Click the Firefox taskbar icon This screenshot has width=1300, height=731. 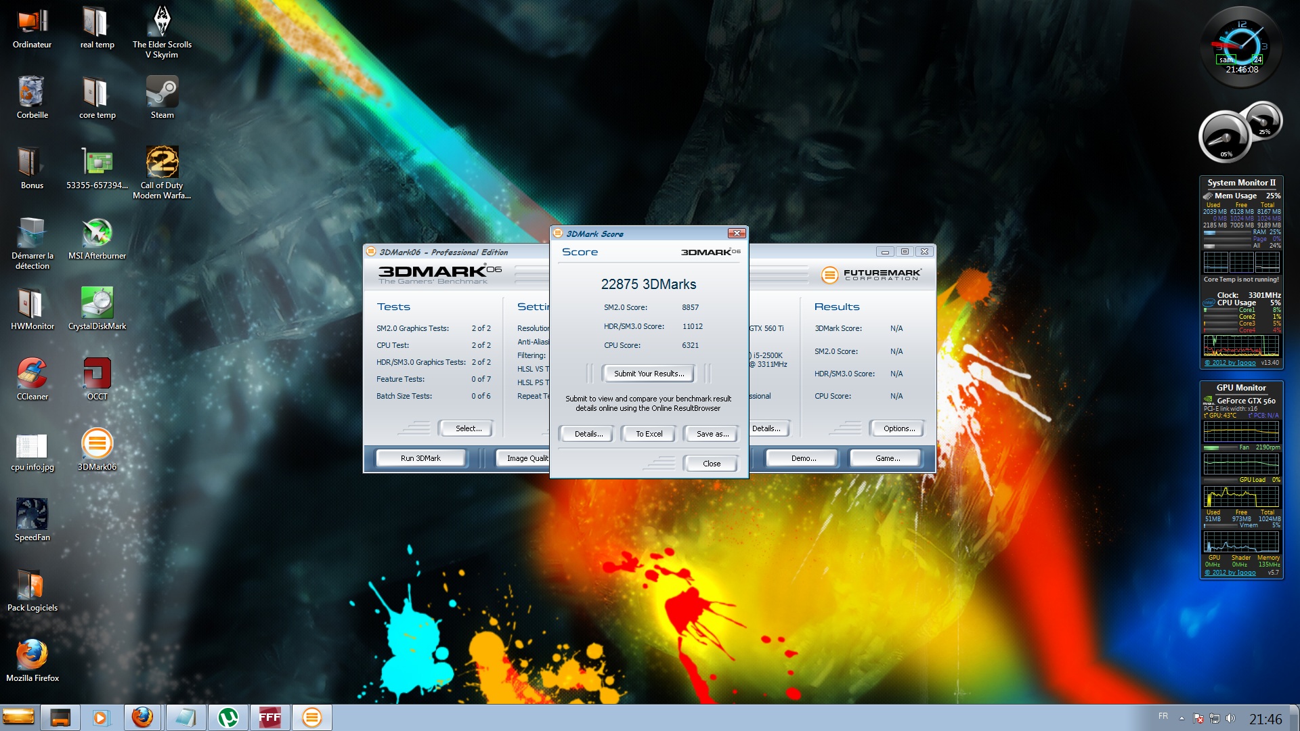point(142,717)
